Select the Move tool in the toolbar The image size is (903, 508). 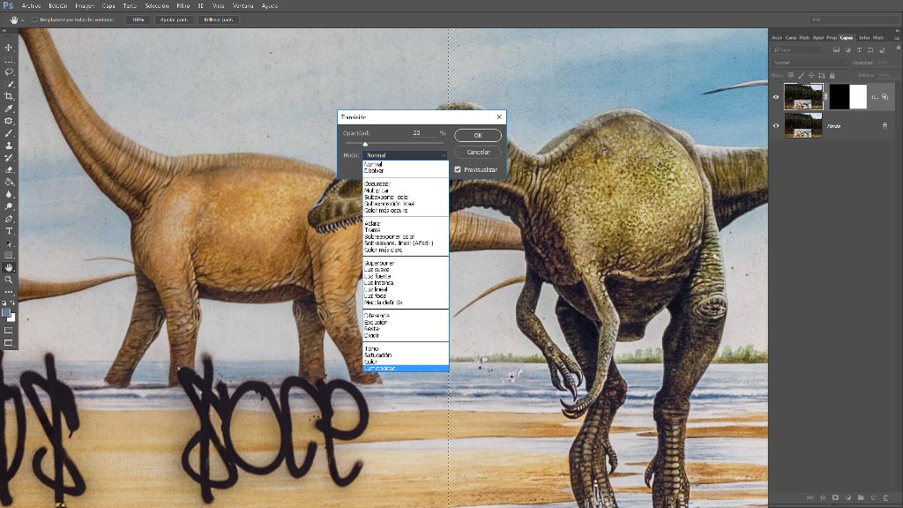[9, 48]
